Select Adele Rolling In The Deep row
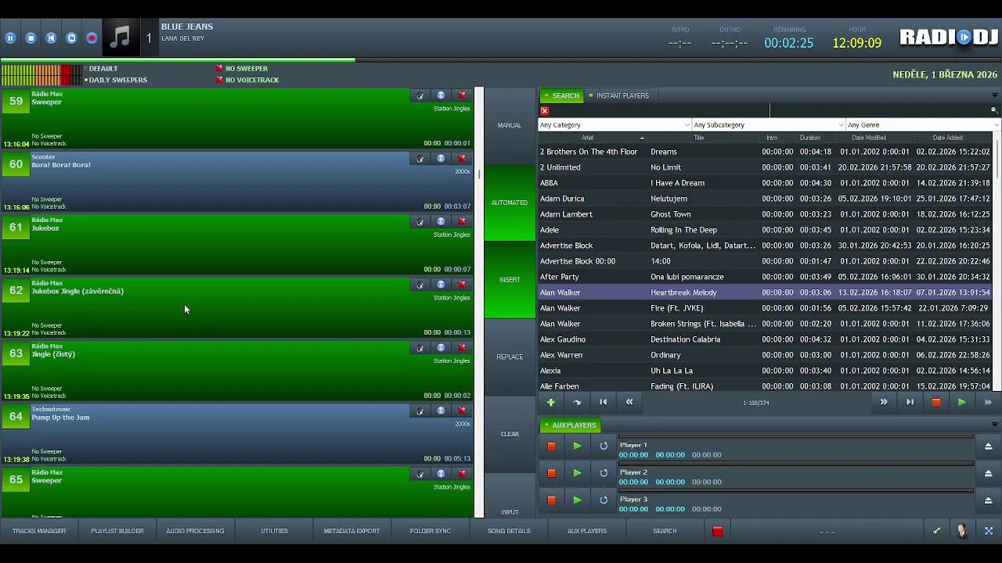 point(766,230)
